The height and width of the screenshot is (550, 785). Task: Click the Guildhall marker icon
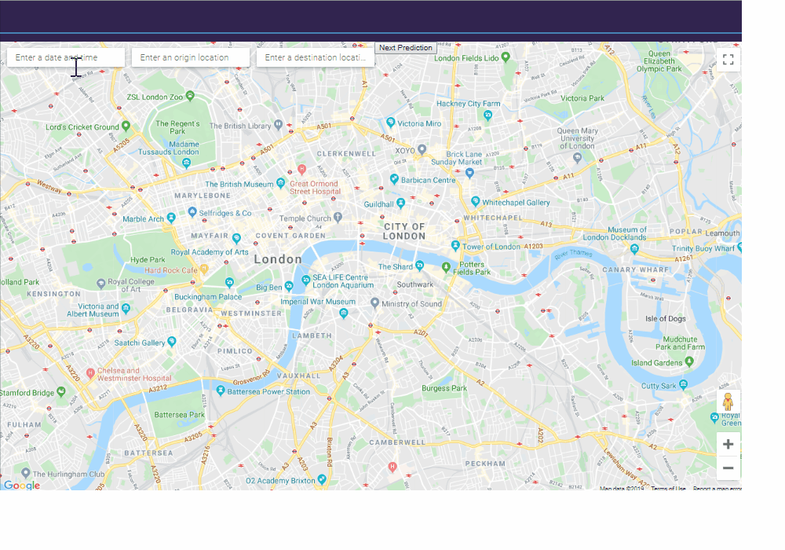coord(400,203)
